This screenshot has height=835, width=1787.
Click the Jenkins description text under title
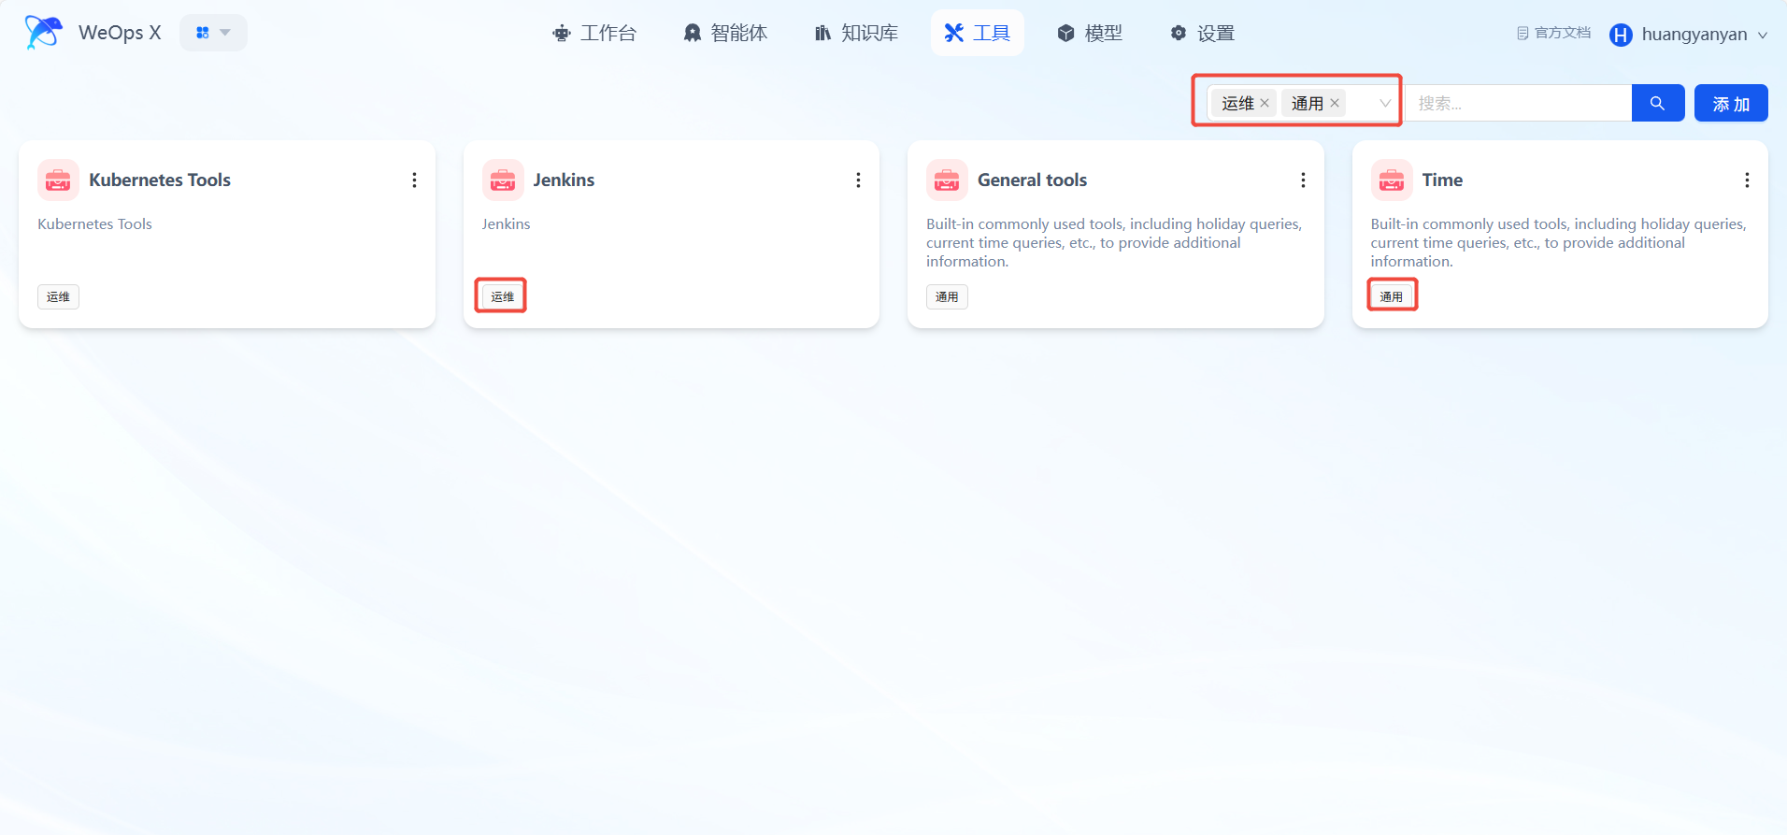pyautogui.click(x=506, y=223)
